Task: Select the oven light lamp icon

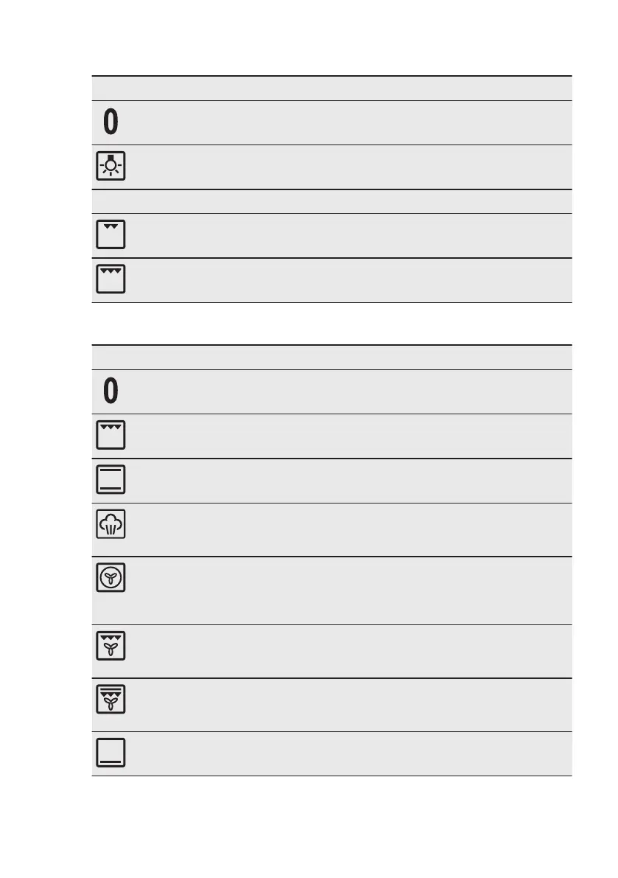Action: (110, 166)
